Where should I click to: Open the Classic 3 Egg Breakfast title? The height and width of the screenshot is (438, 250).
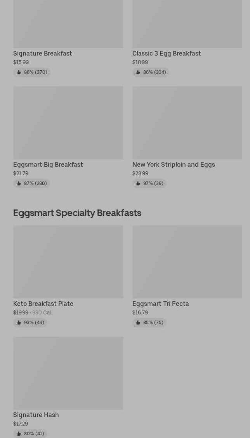(x=167, y=53)
